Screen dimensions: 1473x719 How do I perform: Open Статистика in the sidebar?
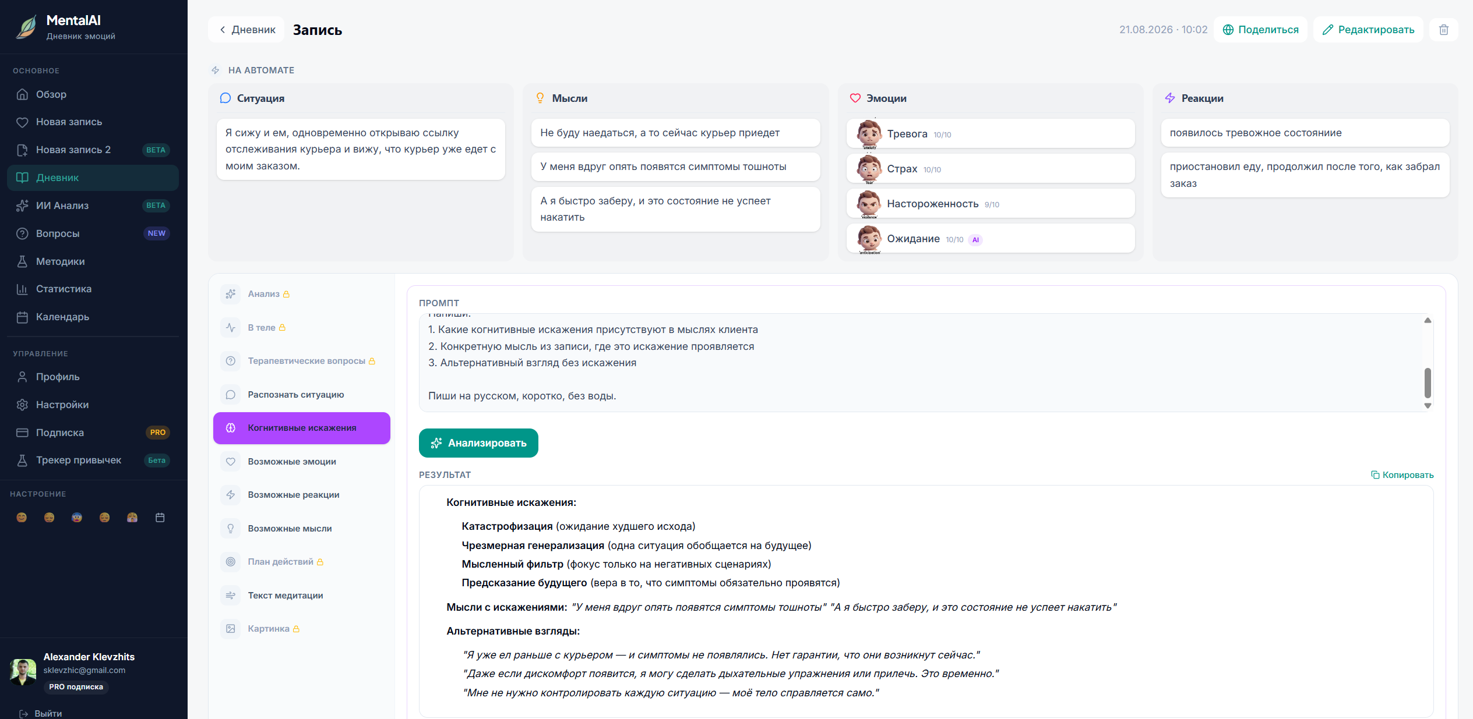coord(93,289)
